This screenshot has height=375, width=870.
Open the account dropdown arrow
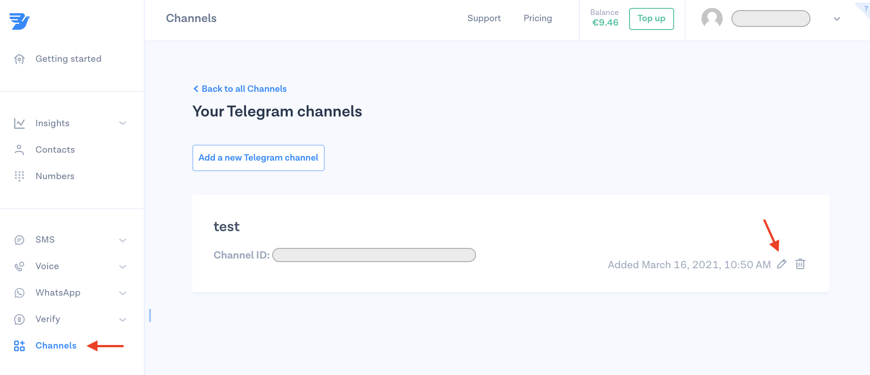(836, 19)
